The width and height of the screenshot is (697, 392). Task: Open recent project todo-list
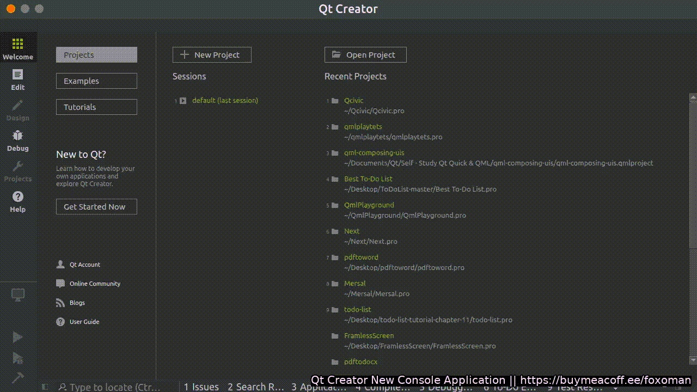click(358, 309)
